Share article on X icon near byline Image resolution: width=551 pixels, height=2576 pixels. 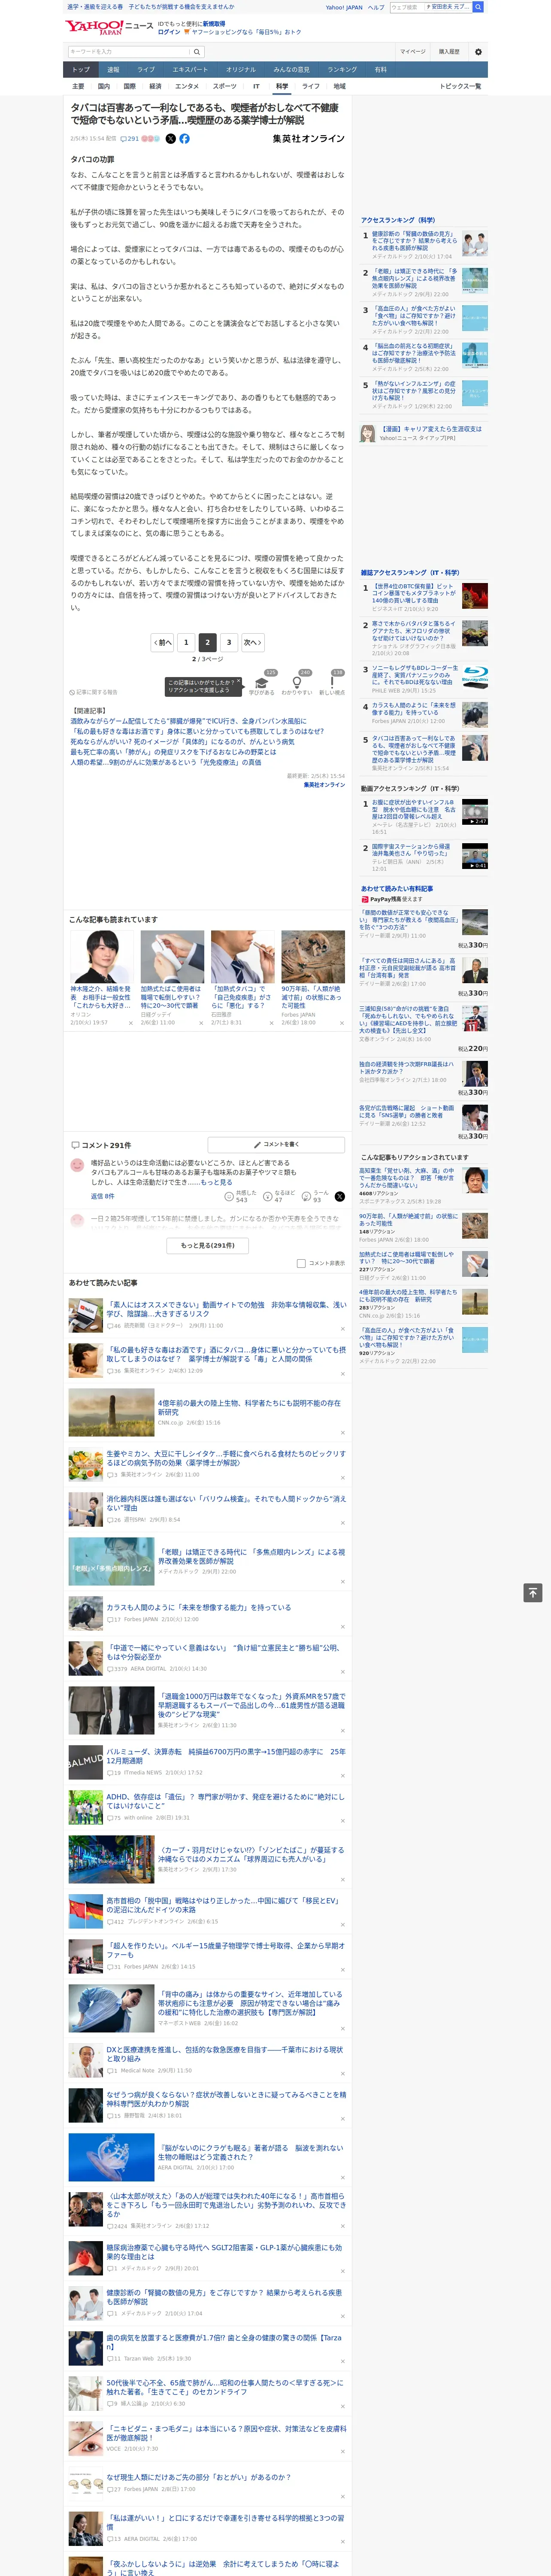pos(170,139)
